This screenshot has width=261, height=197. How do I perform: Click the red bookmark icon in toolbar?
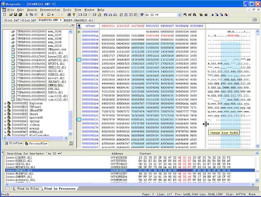(226, 15)
